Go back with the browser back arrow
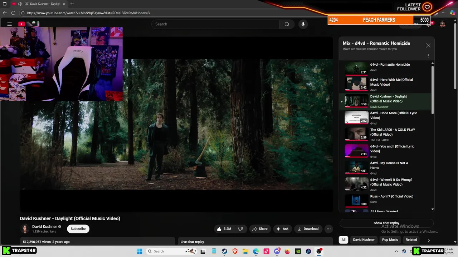 [x=5, y=13]
